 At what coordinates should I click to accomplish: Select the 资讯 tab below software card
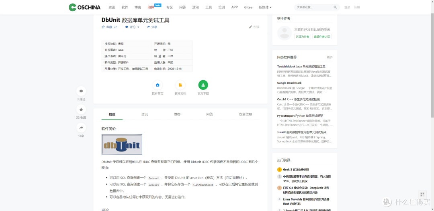click(145, 114)
